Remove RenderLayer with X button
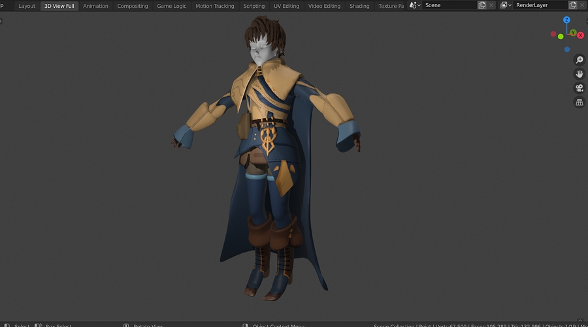This screenshot has height=327, width=588. [583, 5]
